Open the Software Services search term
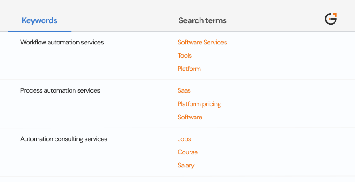 (x=202, y=42)
